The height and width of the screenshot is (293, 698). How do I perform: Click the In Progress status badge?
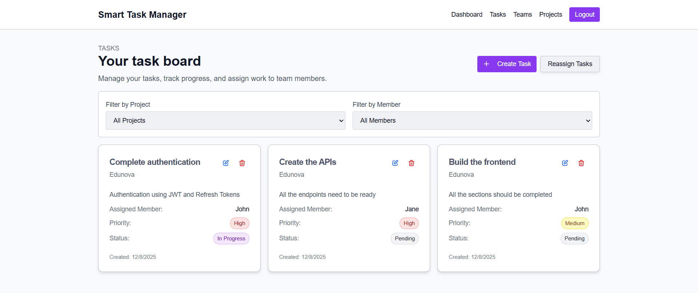(231, 239)
